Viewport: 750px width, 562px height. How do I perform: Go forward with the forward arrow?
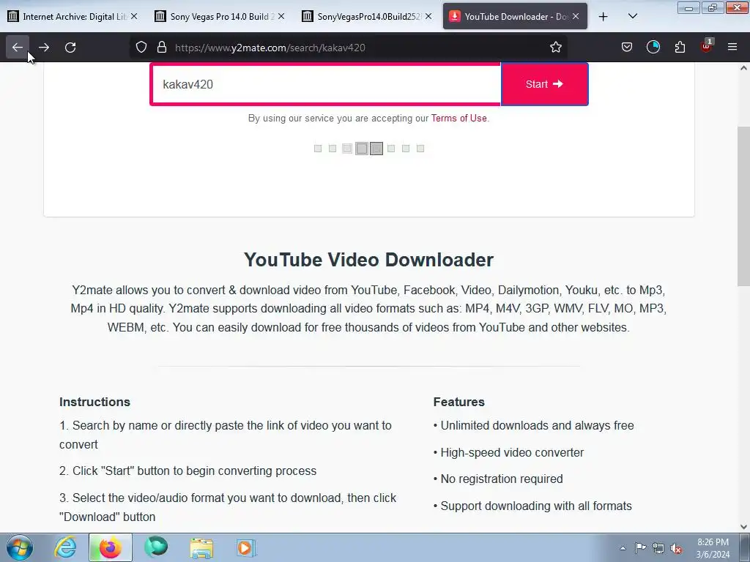coord(44,48)
